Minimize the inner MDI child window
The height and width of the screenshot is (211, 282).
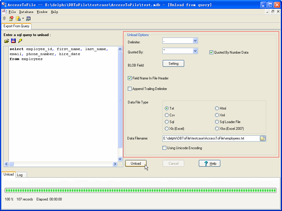[267, 12]
